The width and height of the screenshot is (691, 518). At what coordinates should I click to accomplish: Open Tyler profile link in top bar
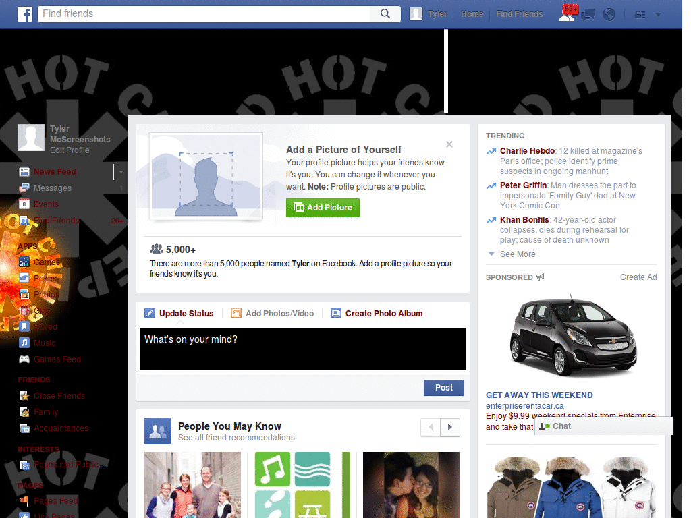[437, 14]
